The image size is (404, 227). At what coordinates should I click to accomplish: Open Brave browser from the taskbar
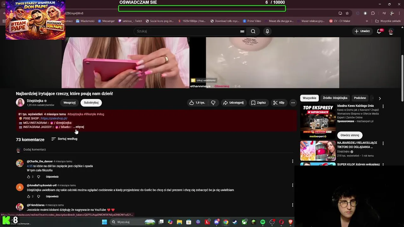click(x=290, y=222)
